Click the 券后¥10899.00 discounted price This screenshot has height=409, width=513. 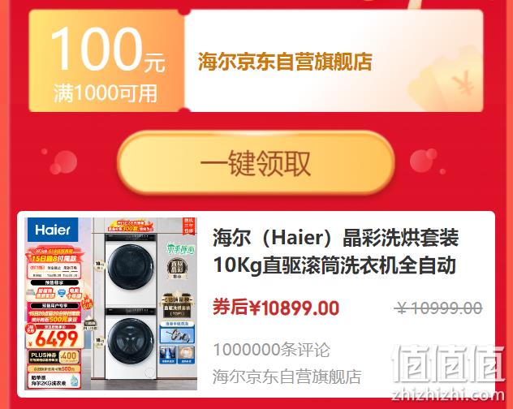276,308
